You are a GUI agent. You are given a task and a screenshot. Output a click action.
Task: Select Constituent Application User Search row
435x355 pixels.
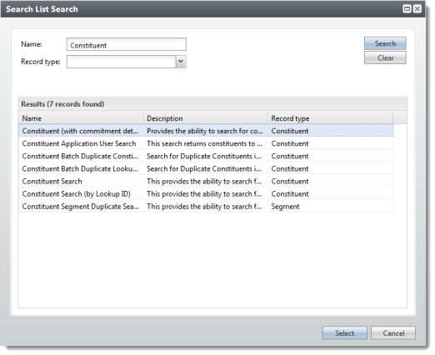coord(206,143)
